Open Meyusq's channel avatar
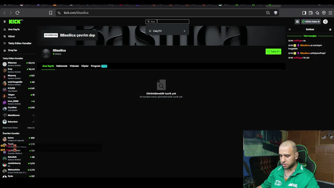 4,77
